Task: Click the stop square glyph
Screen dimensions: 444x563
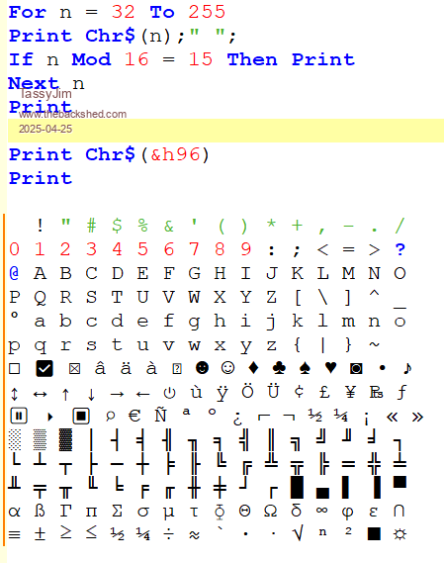Action: pyautogui.click(x=81, y=417)
